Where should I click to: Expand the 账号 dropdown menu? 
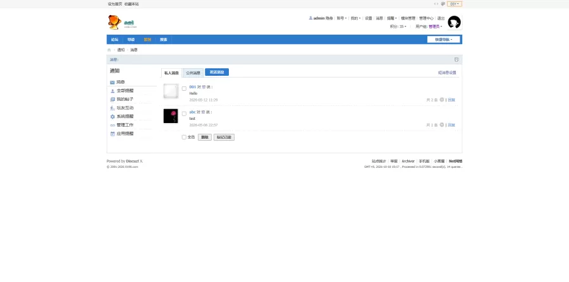(x=341, y=18)
